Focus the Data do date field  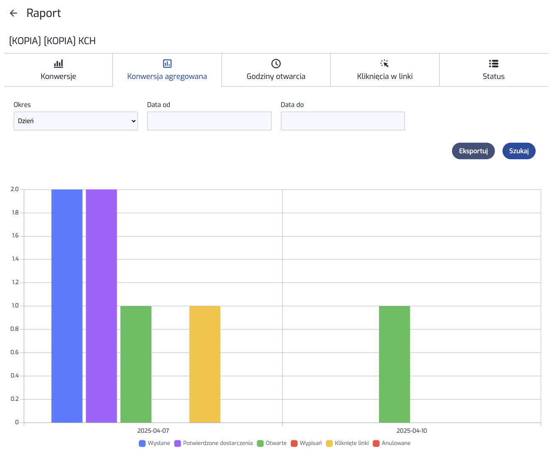(343, 121)
